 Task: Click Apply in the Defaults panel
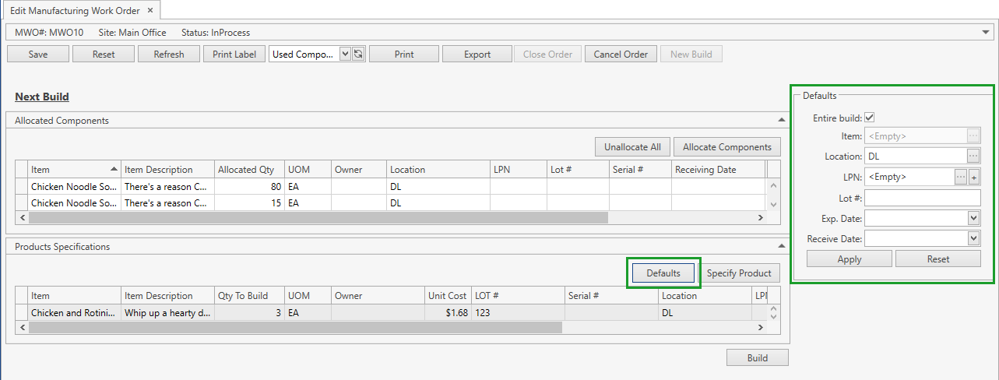tap(849, 259)
